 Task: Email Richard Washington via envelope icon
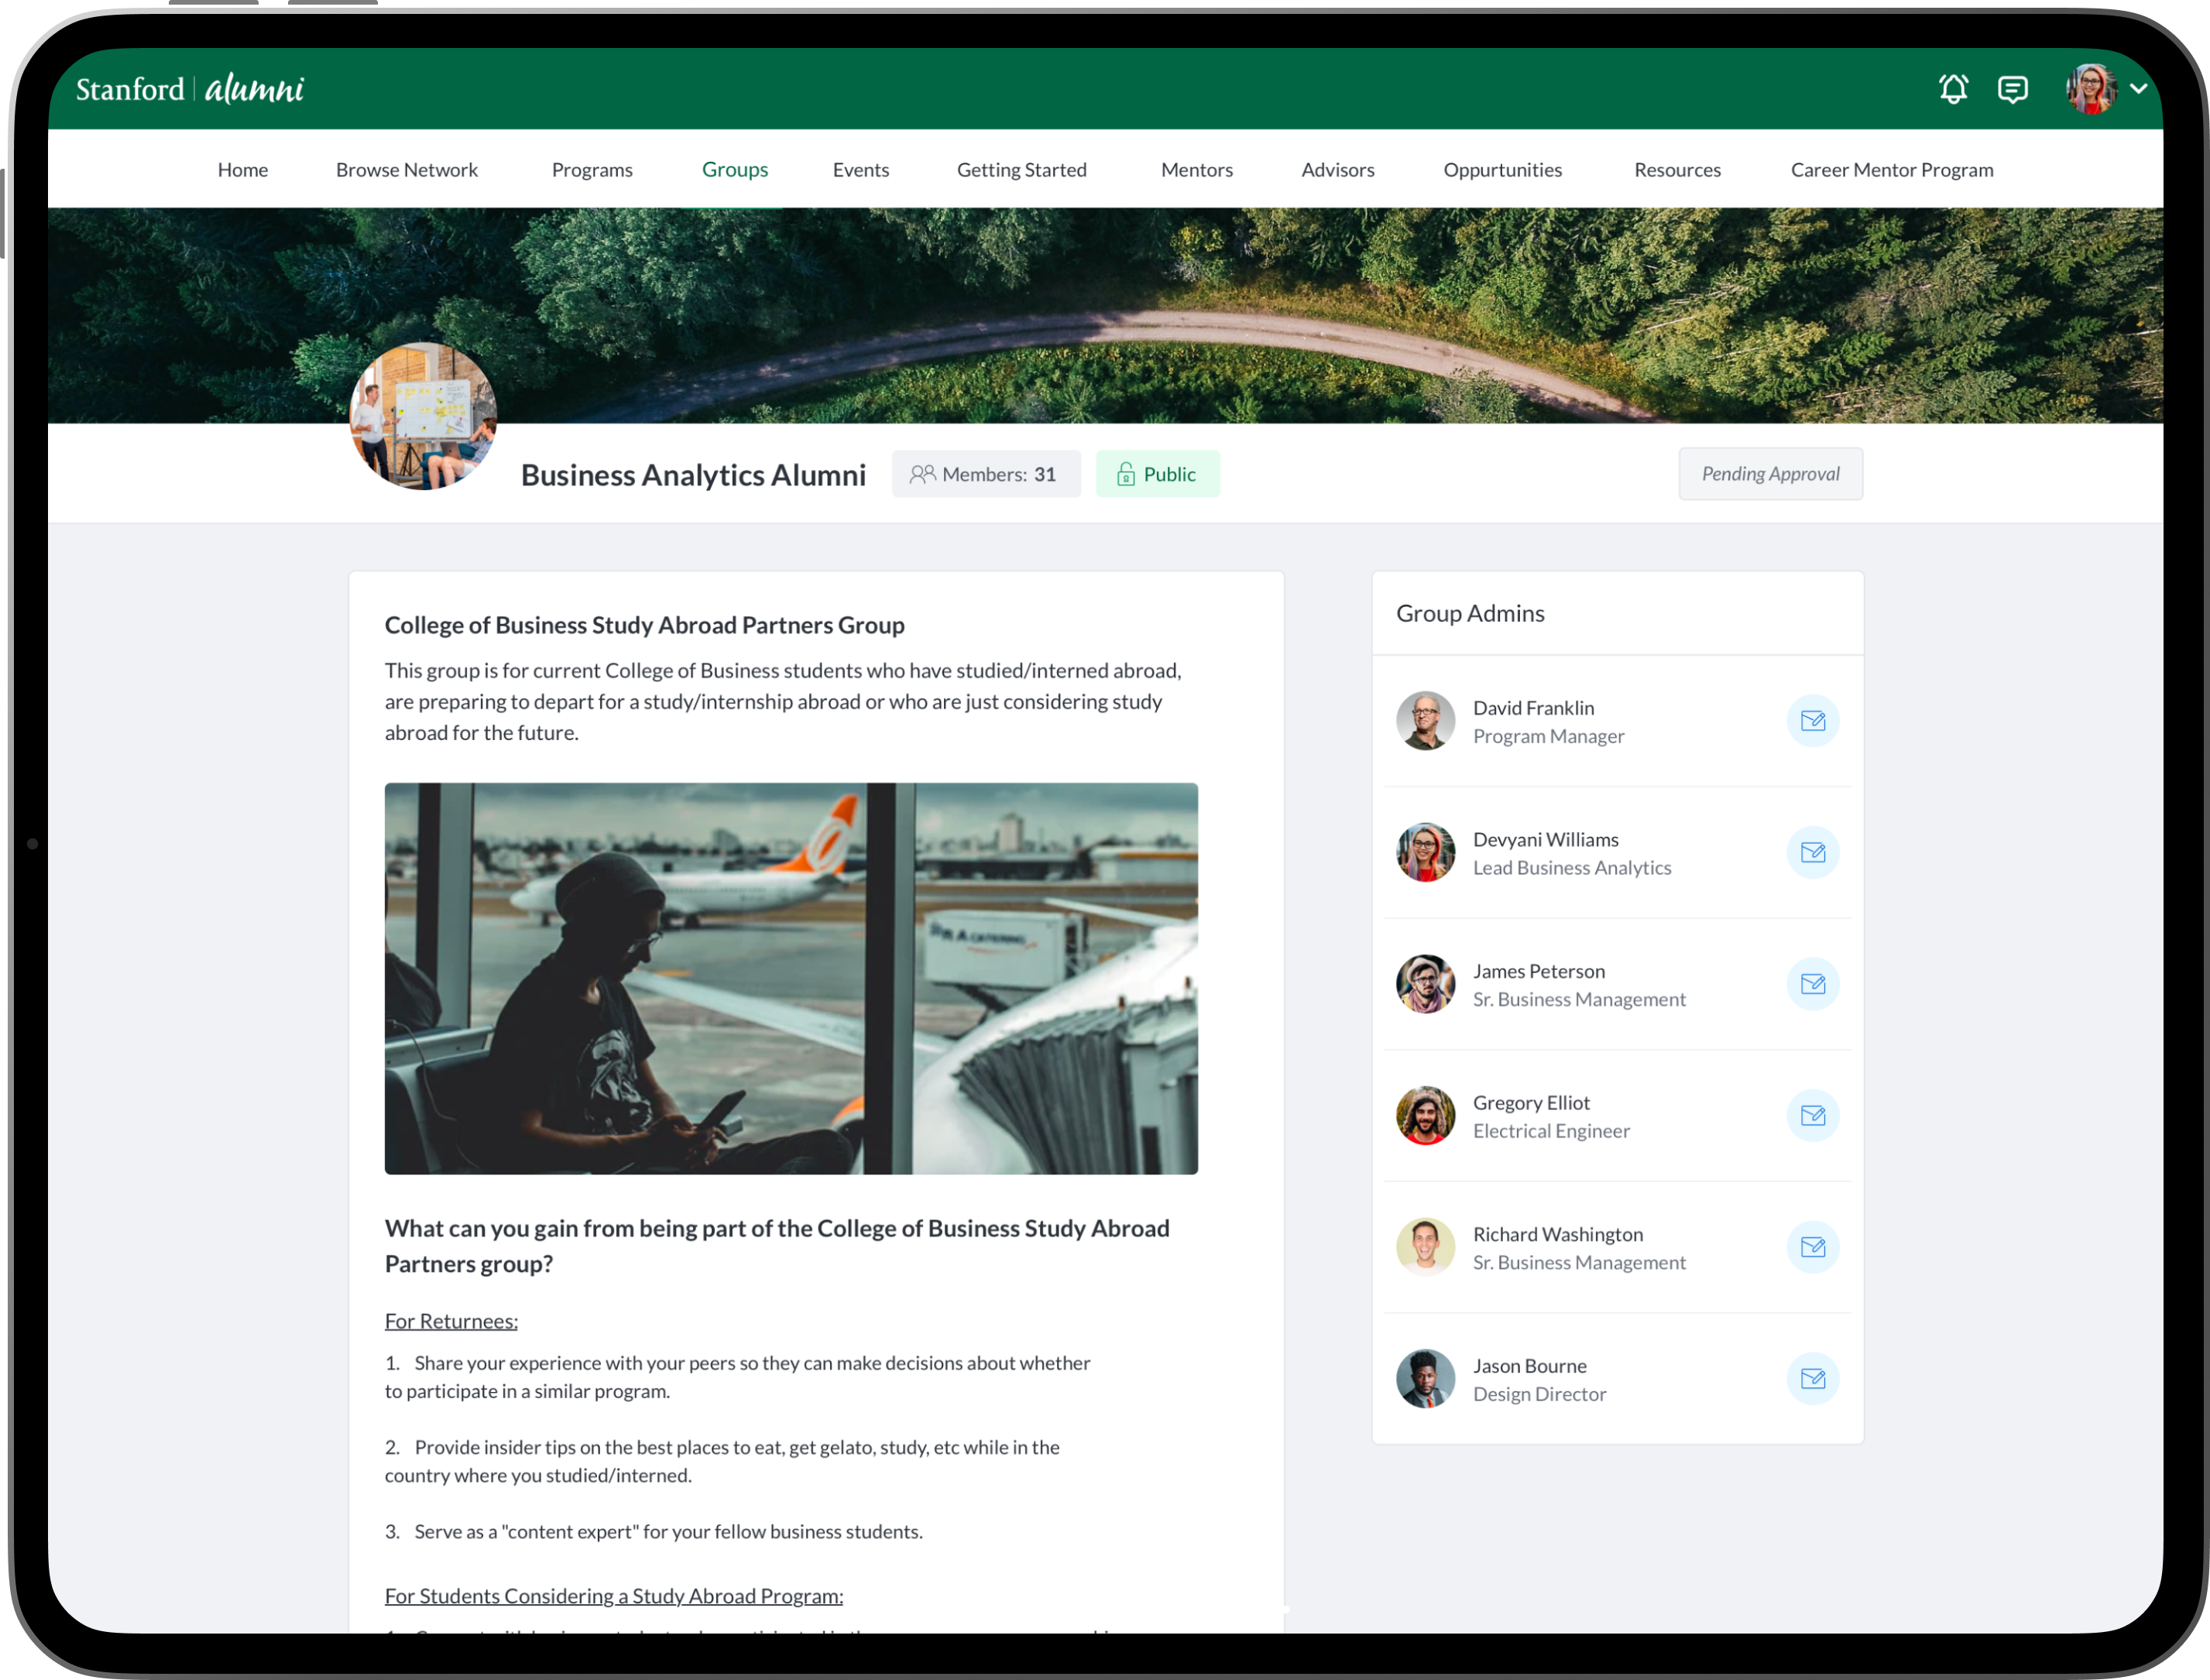[x=1812, y=1247]
